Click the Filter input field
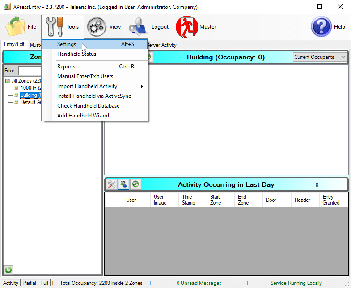Screen dimensions: 351x288 30,71
